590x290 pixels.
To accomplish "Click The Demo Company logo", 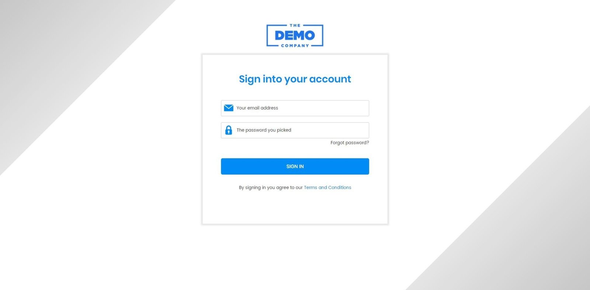I will click(x=295, y=36).
